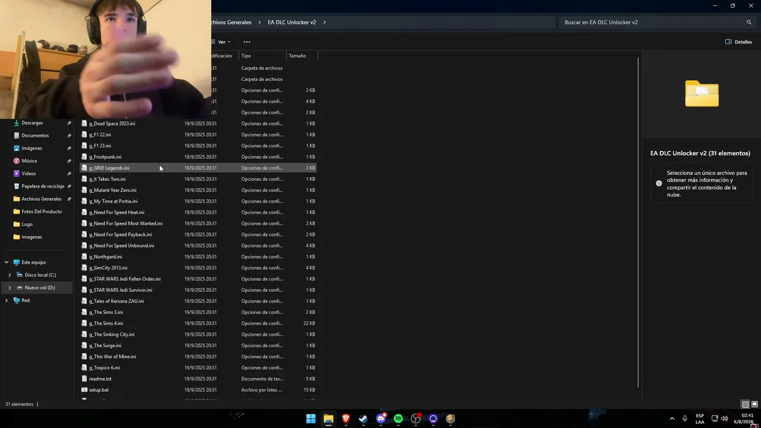Click the purple ring app taskbar icon
Viewport: 761px width, 428px height.
(433, 418)
